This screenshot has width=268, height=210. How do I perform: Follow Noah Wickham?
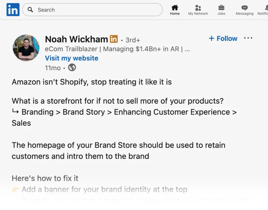click(x=223, y=38)
